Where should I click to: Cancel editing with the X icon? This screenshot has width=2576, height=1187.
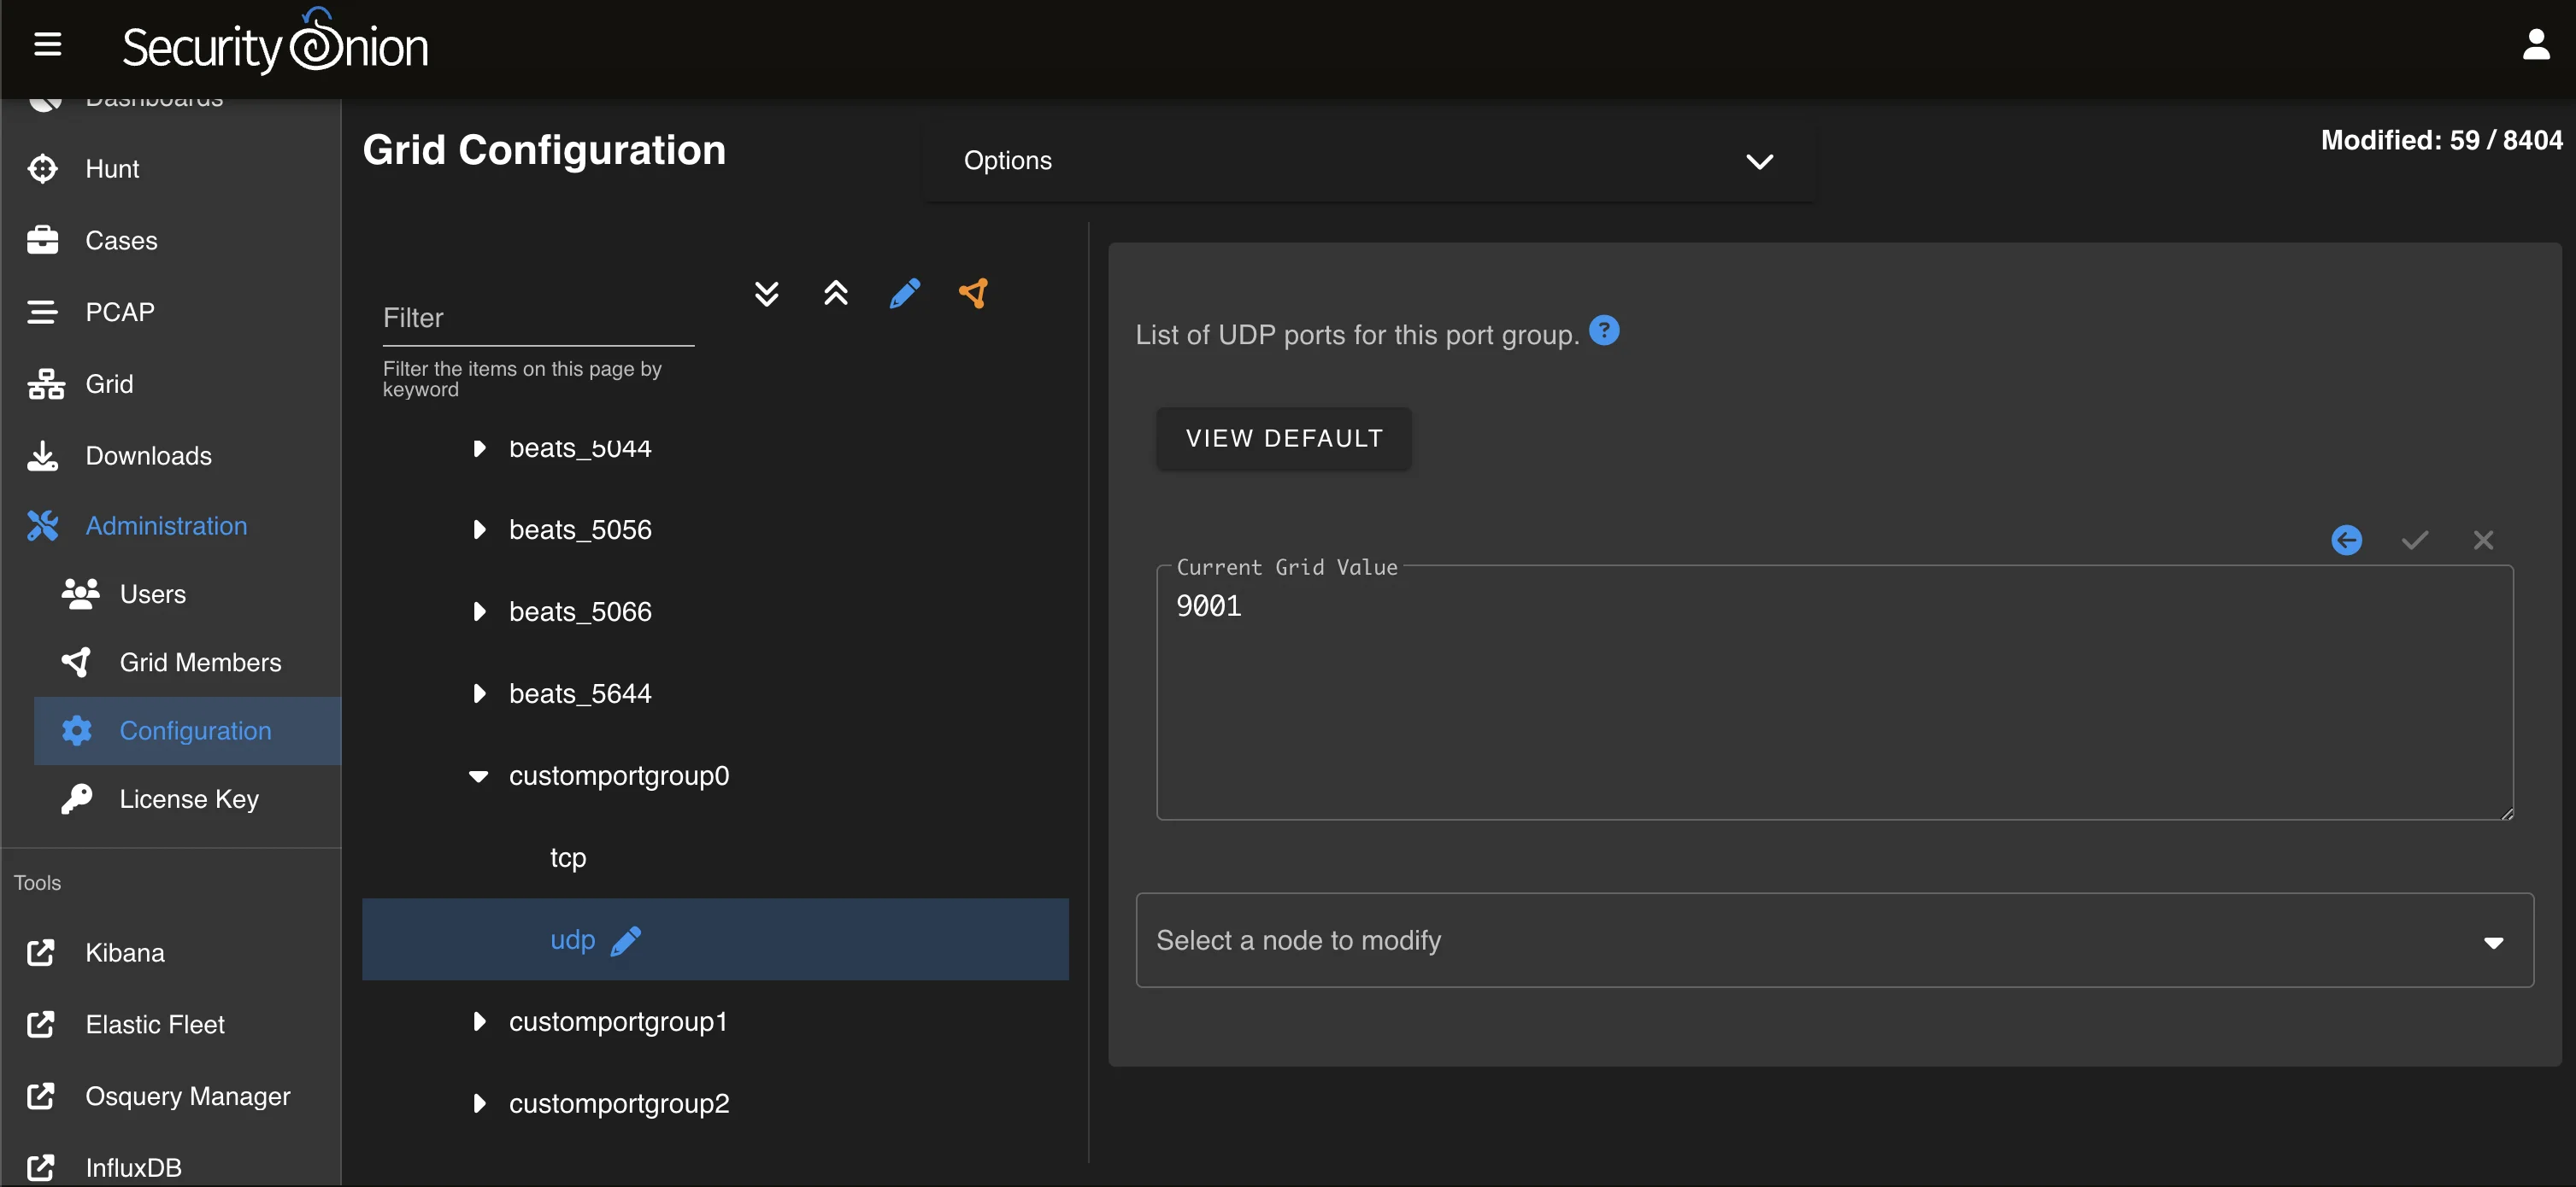pos(2483,541)
